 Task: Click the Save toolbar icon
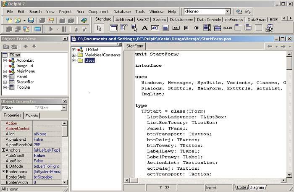coord(31,20)
